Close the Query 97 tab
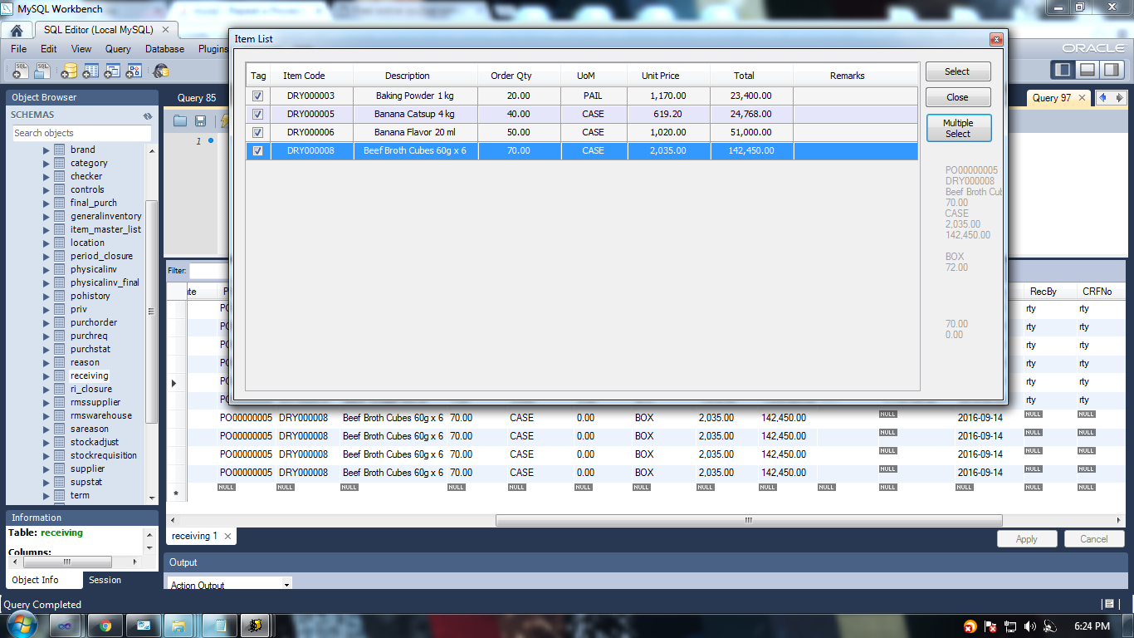The height and width of the screenshot is (638, 1134). (1082, 98)
